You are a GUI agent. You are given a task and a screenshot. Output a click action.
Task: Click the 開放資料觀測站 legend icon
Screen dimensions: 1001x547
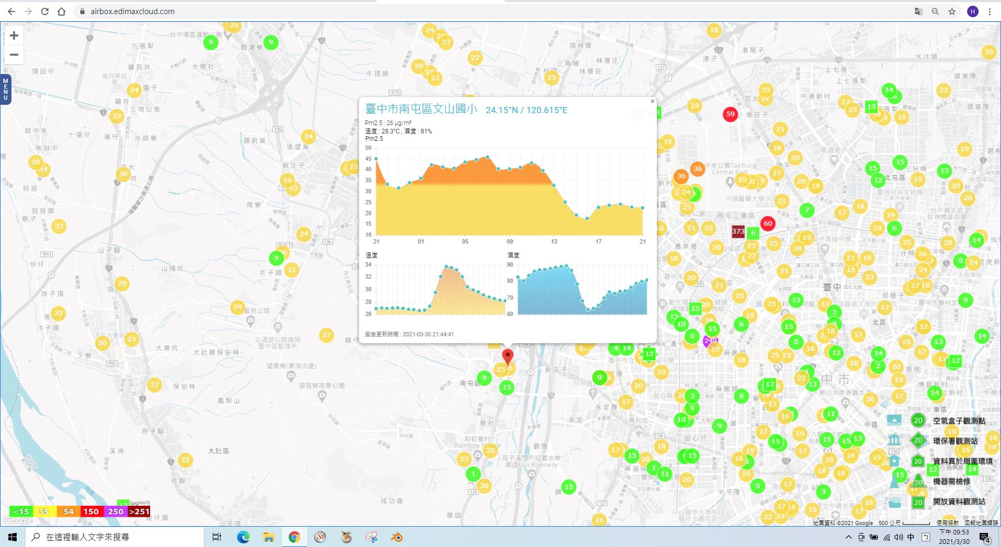pos(894,502)
